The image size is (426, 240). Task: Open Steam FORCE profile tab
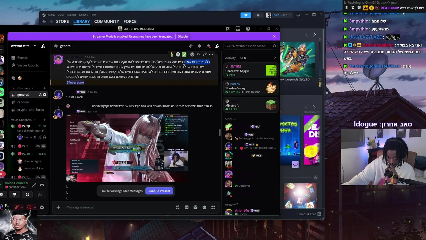tap(130, 21)
